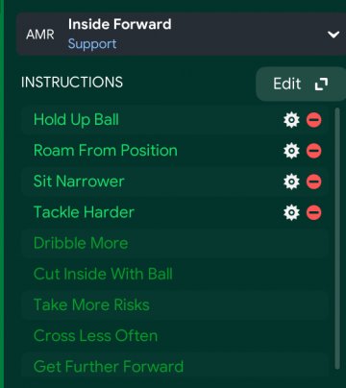Click the Edit instructions button
The image size is (346, 388).
point(301,85)
